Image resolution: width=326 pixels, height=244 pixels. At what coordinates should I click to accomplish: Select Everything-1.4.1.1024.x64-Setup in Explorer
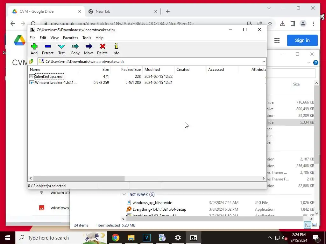159,209
